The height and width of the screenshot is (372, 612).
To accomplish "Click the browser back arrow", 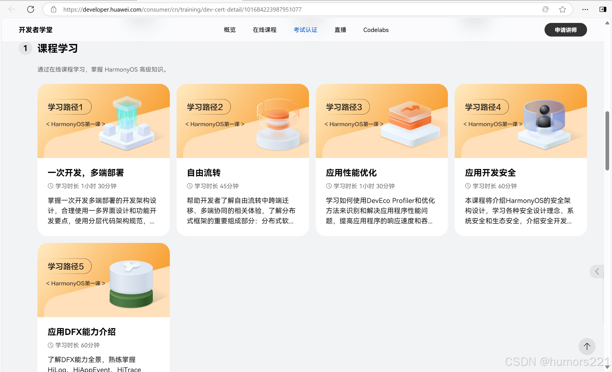I will click(12, 9).
